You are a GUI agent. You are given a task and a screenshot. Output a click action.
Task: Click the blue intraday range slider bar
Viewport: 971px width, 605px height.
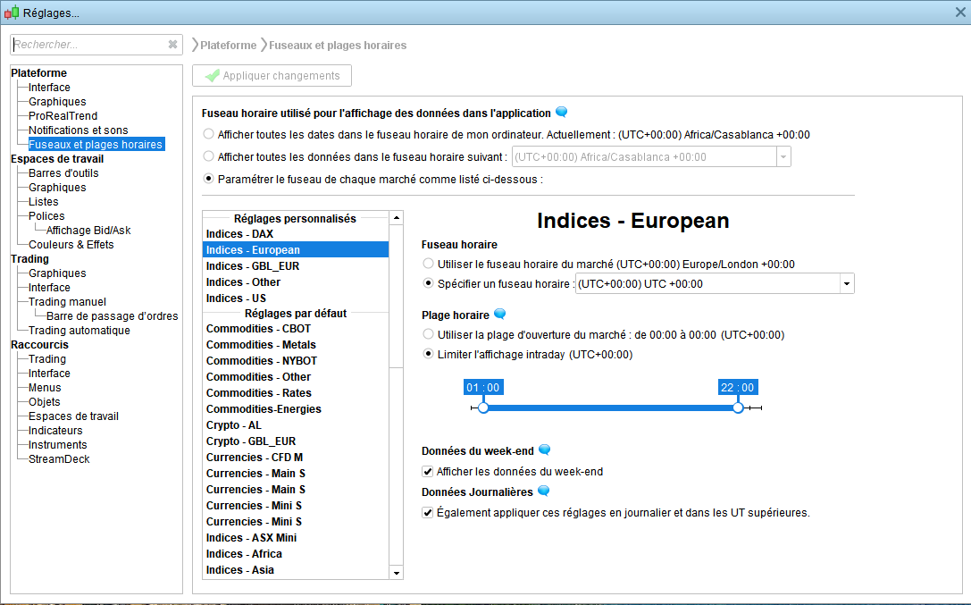coord(611,408)
